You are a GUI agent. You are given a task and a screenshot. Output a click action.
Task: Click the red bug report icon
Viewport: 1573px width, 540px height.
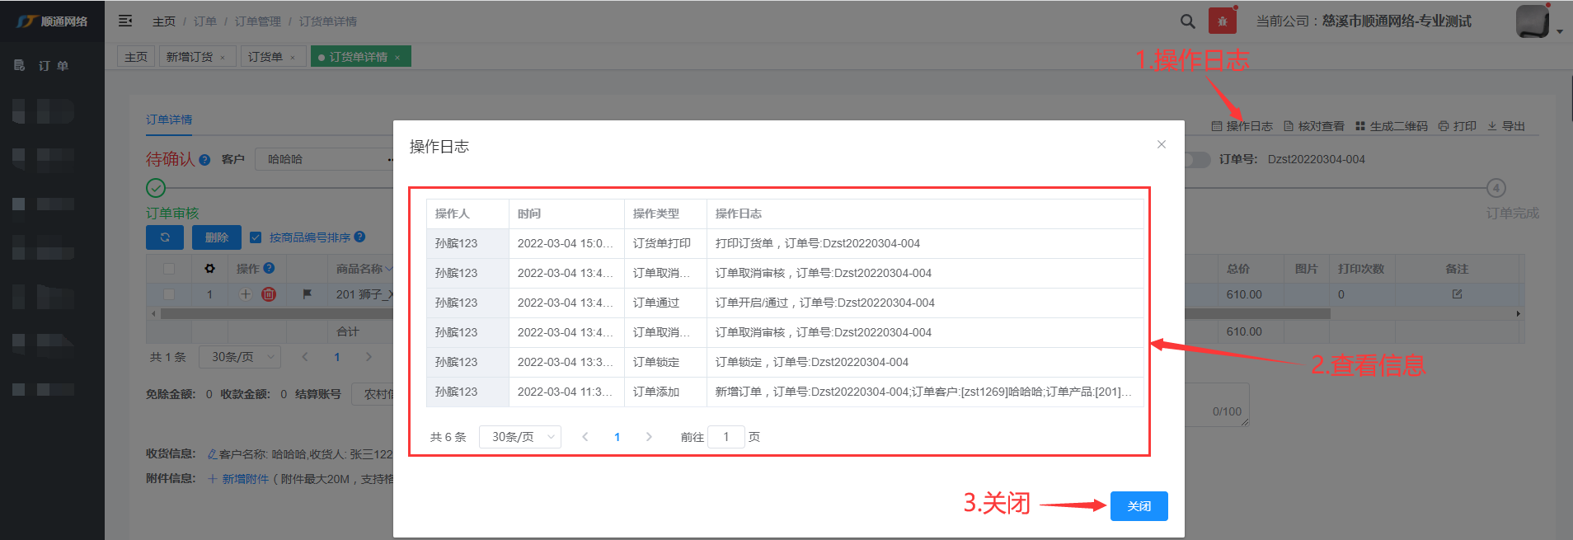coord(1222,21)
